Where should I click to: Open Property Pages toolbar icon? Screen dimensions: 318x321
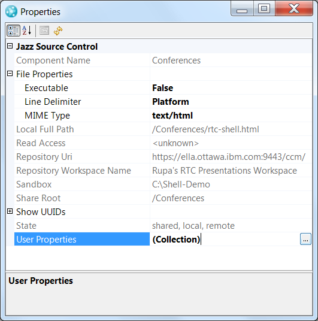[x=44, y=31]
